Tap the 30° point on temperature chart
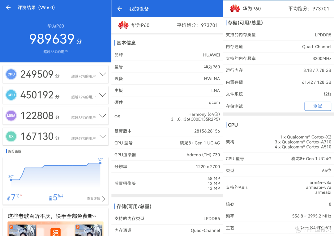The height and width of the screenshot is (236, 334). pyautogui.click(x=11, y=180)
